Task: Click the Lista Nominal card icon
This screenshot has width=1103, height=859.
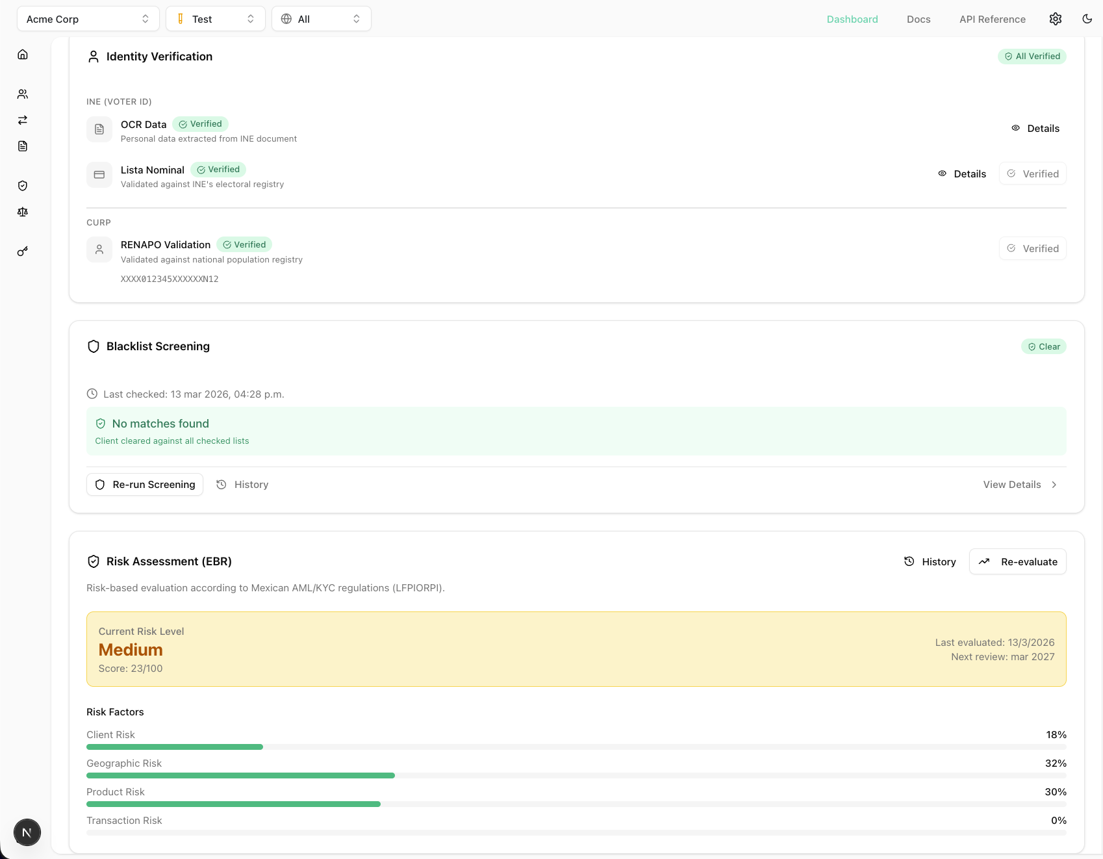Action: tap(99, 175)
